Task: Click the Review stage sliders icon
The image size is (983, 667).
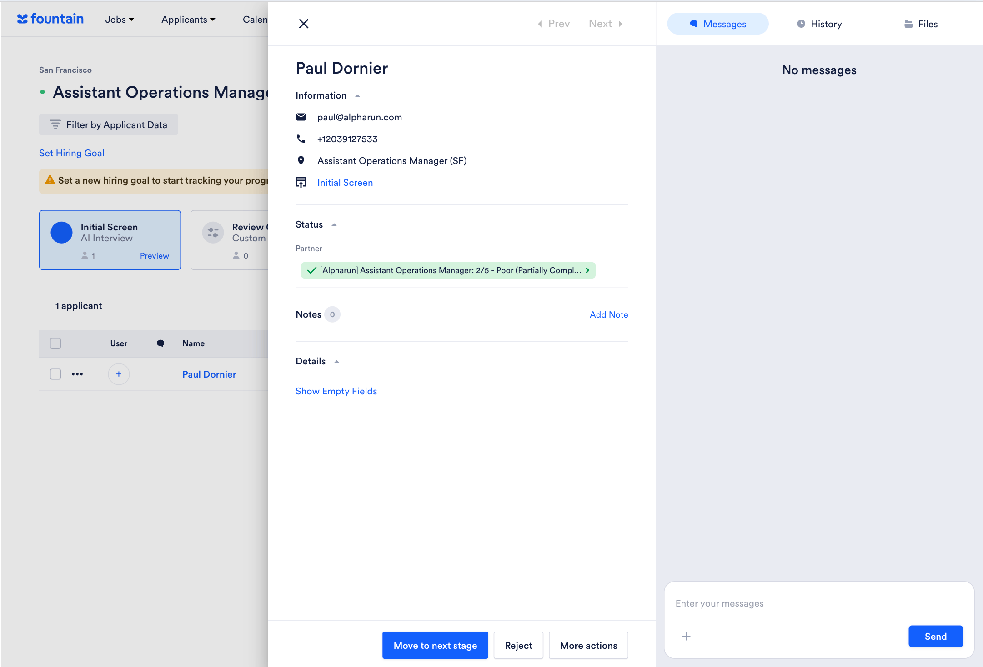Action: 213,233
